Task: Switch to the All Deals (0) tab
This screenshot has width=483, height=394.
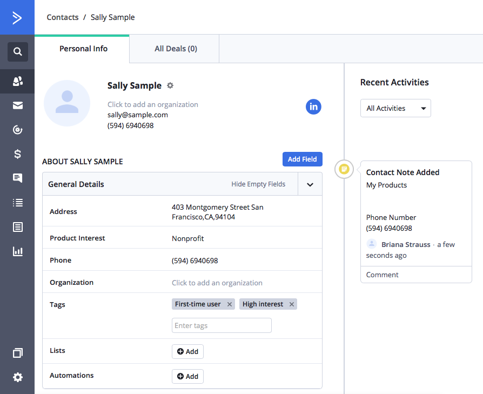Action: tap(176, 49)
